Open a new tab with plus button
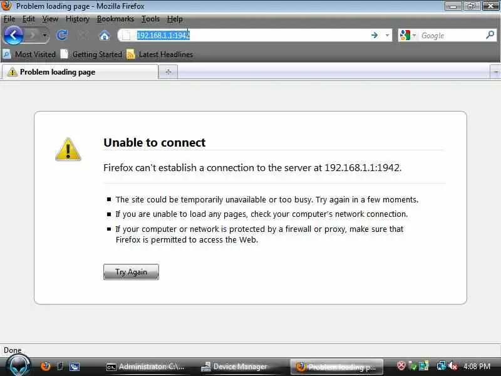 (168, 72)
